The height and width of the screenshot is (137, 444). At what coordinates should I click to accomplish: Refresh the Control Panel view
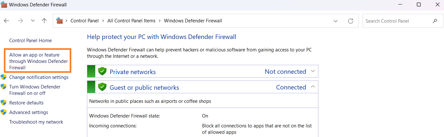pyautogui.click(x=351, y=21)
